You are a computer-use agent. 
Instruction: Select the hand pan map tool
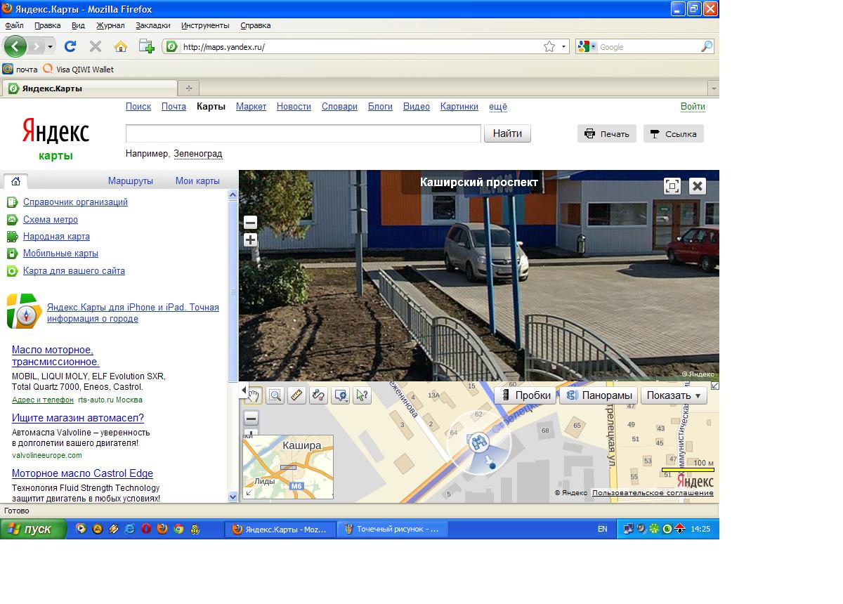point(254,395)
